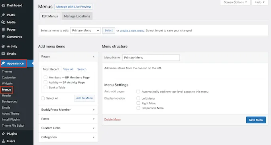Image resolution: width=271 pixels, height=145 pixels.
Task: Open the Screen Options dropdown
Action: [235, 2]
